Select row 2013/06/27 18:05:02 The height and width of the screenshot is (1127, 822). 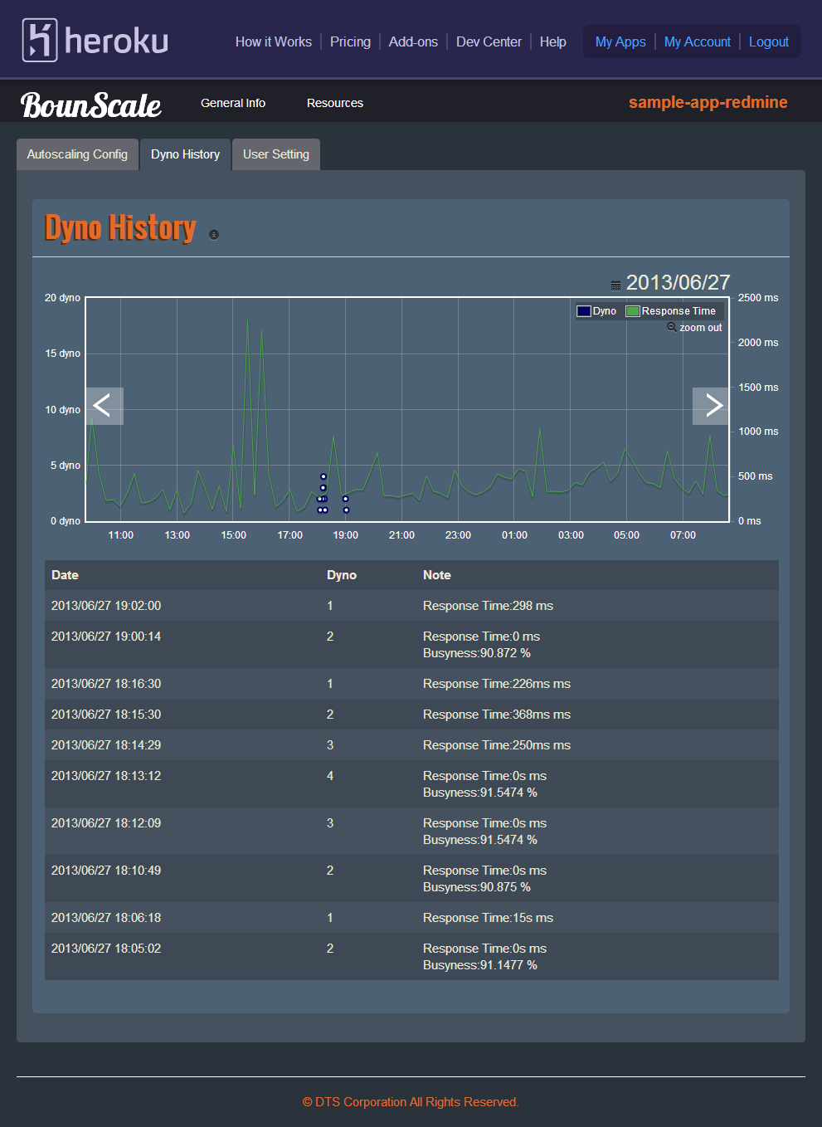411,957
